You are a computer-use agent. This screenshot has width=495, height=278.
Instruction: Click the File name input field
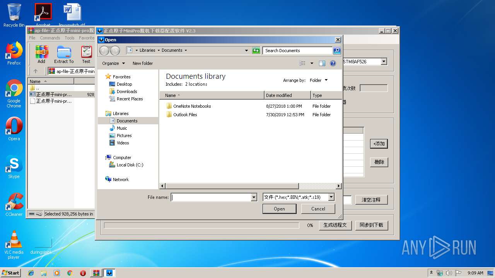click(x=211, y=197)
